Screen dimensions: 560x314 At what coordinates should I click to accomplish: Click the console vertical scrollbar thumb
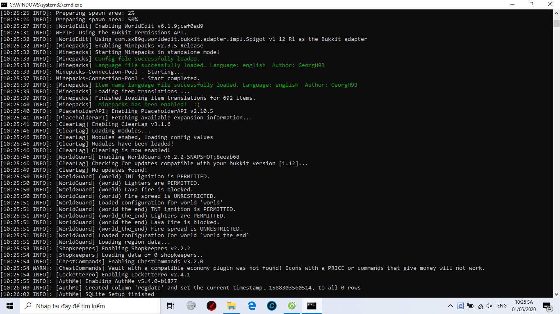tap(556, 23)
